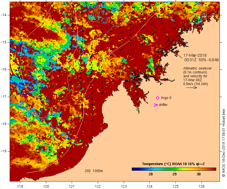Click the temperature color bar at 29
This screenshot has height=189, width=227.
(x=175, y=169)
